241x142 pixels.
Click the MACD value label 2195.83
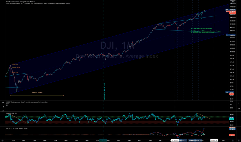232,129
